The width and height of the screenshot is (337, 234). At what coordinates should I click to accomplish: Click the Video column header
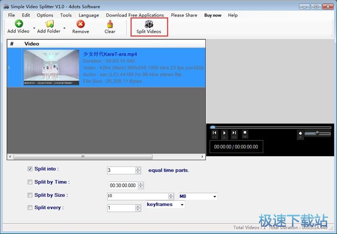pos(31,44)
